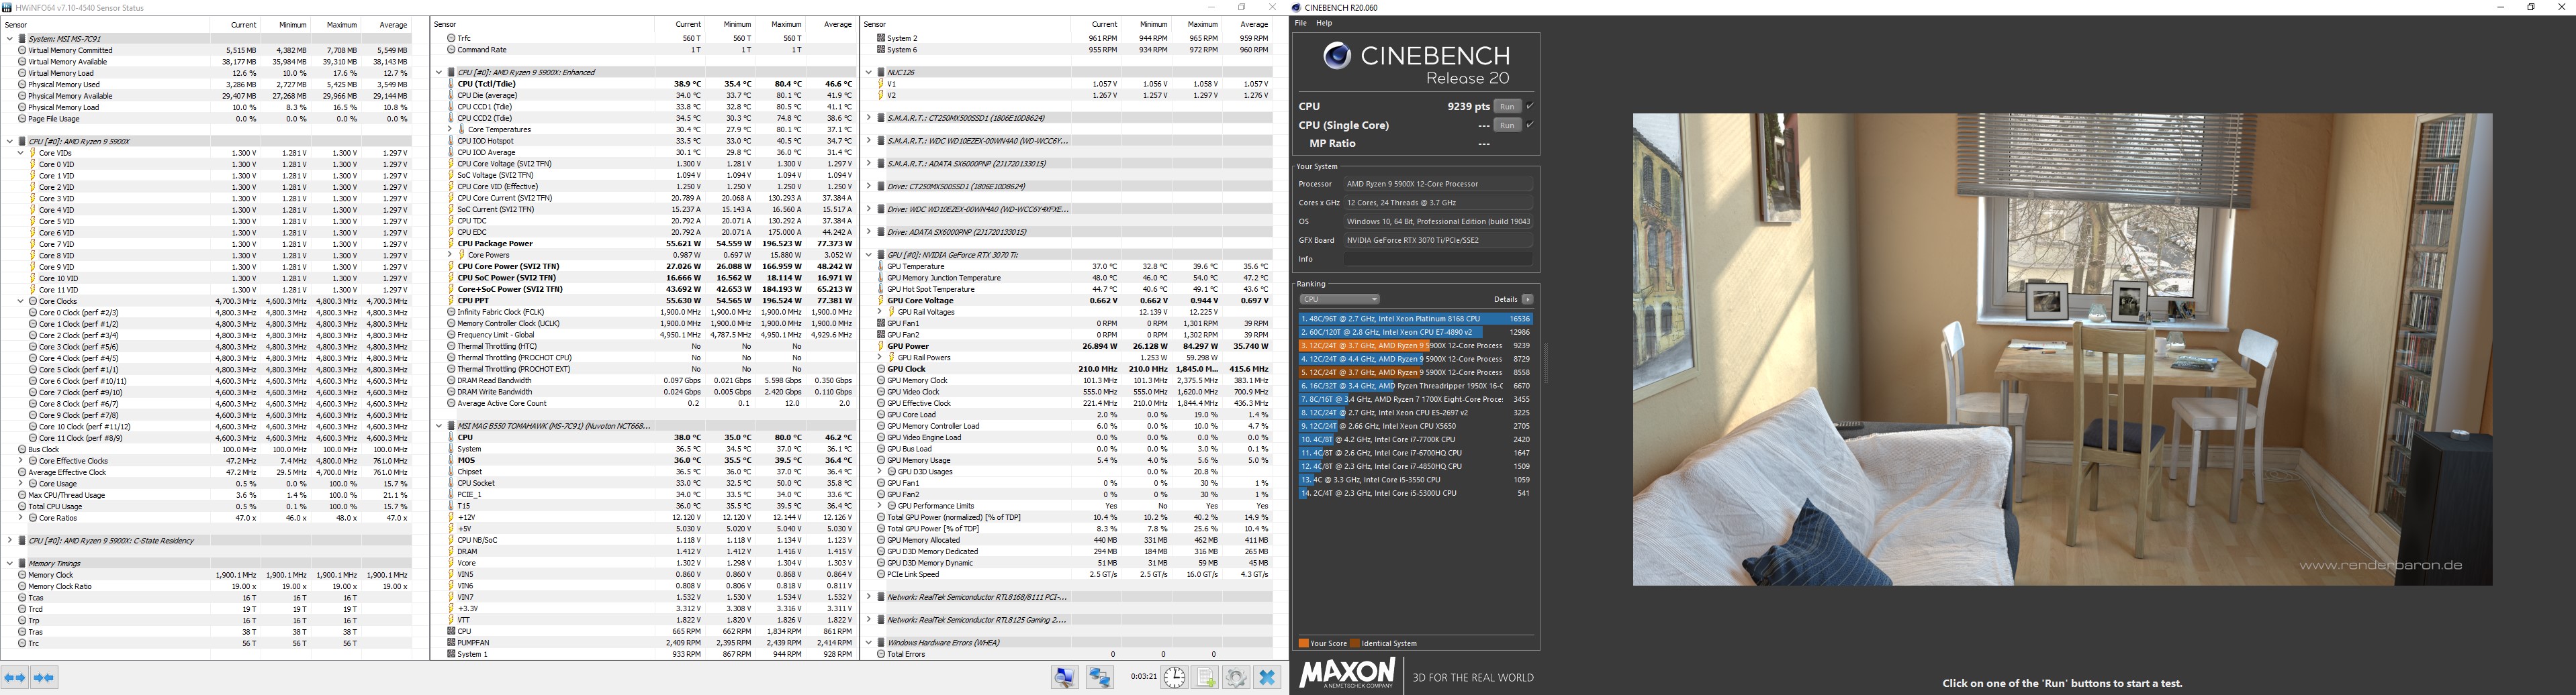Click HWiNFO magnifier monitor button

(x=1065, y=677)
